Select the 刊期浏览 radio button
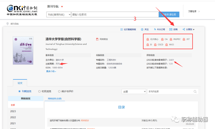This screenshot has height=129, width=215. 19,91
